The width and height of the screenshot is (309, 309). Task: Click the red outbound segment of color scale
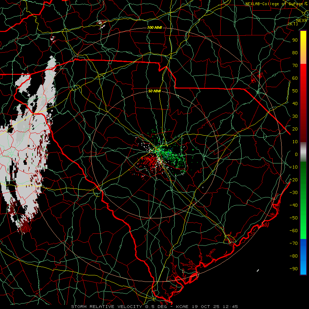click(x=303, y=103)
